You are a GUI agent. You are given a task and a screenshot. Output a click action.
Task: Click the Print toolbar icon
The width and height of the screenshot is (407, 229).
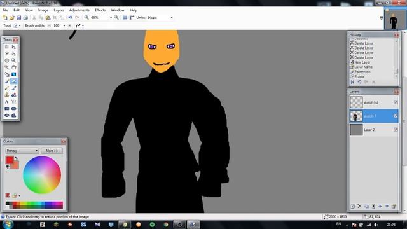point(25,18)
